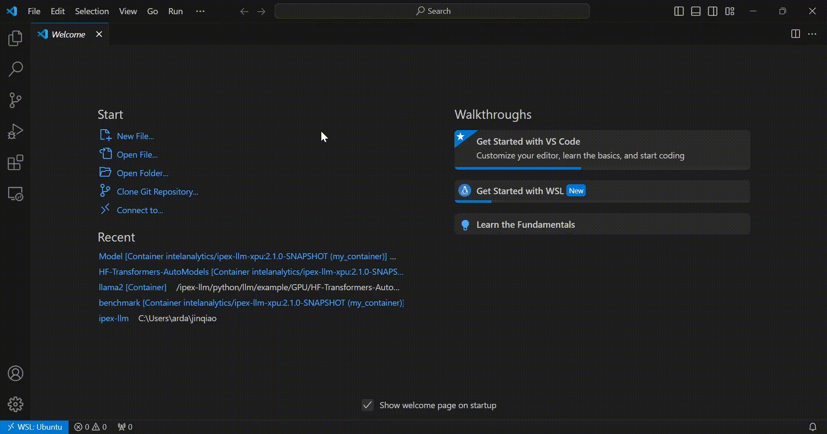The height and width of the screenshot is (434, 827).
Task: Click the Connect to... link
Action: point(140,210)
